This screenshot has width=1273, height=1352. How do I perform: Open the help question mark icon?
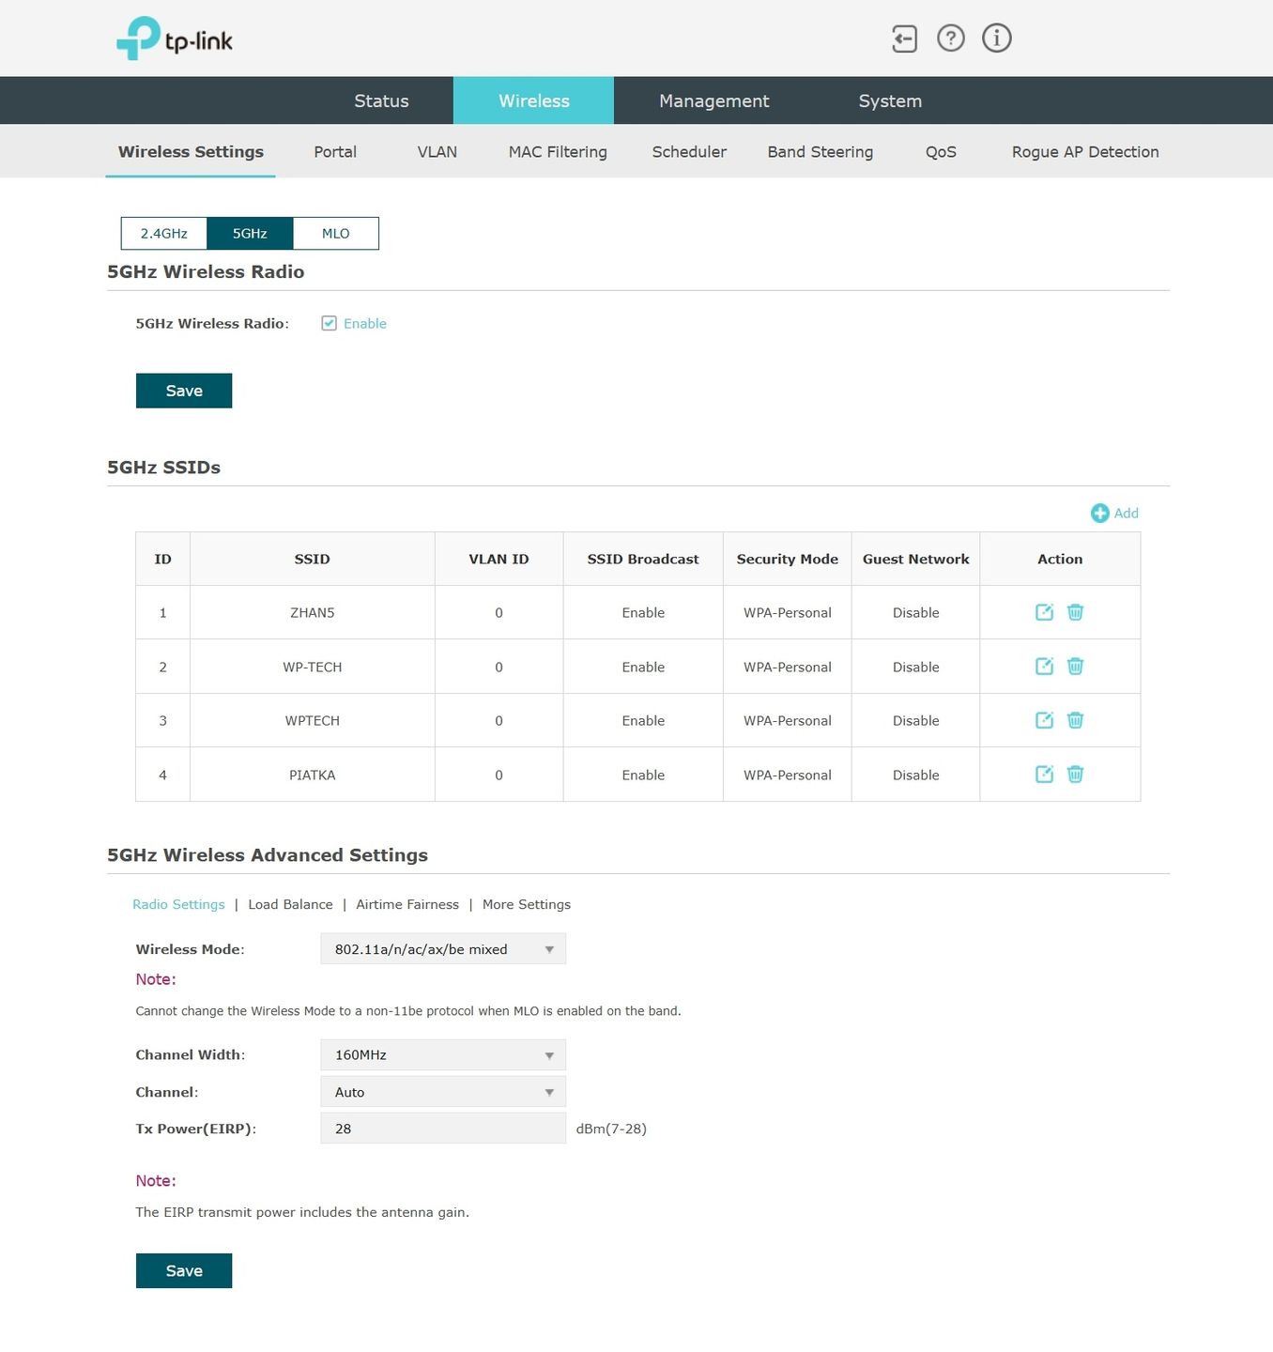(x=951, y=38)
